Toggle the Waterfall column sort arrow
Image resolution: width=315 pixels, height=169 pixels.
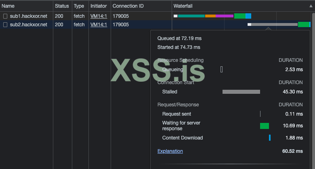[311, 6]
